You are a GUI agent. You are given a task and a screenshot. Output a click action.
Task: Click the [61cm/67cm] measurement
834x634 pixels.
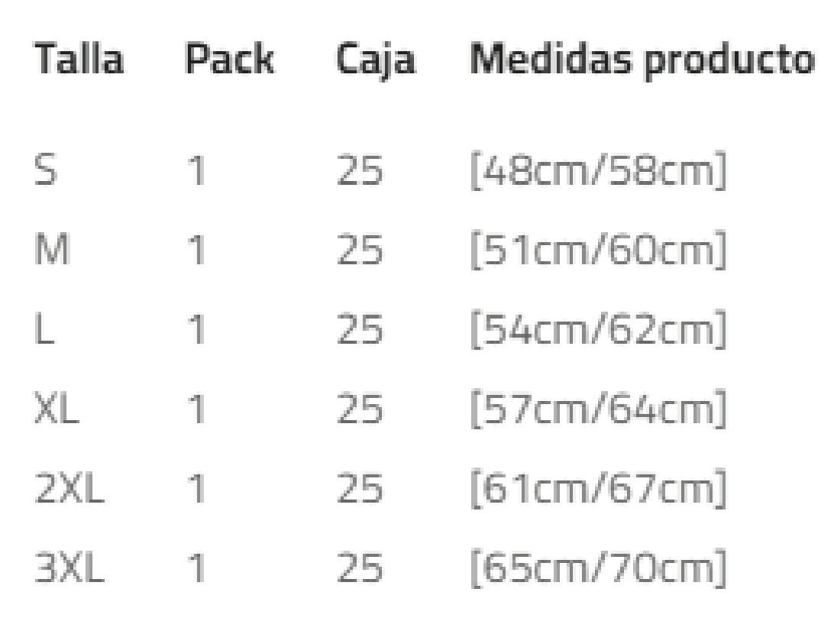pos(597,490)
